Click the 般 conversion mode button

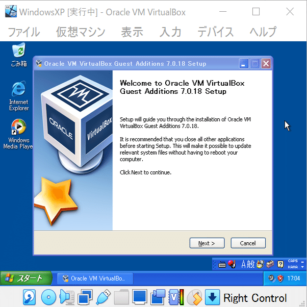point(251,264)
